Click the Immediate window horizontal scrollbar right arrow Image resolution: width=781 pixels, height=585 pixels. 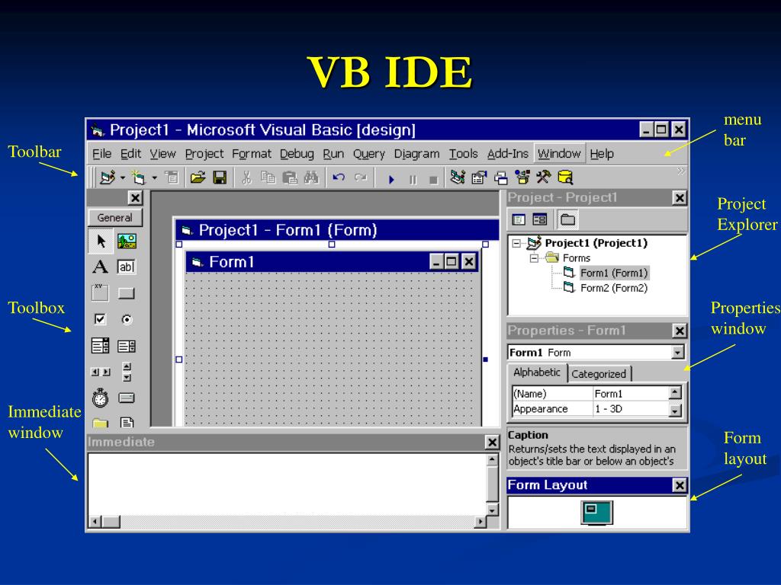tap(480, 522)
